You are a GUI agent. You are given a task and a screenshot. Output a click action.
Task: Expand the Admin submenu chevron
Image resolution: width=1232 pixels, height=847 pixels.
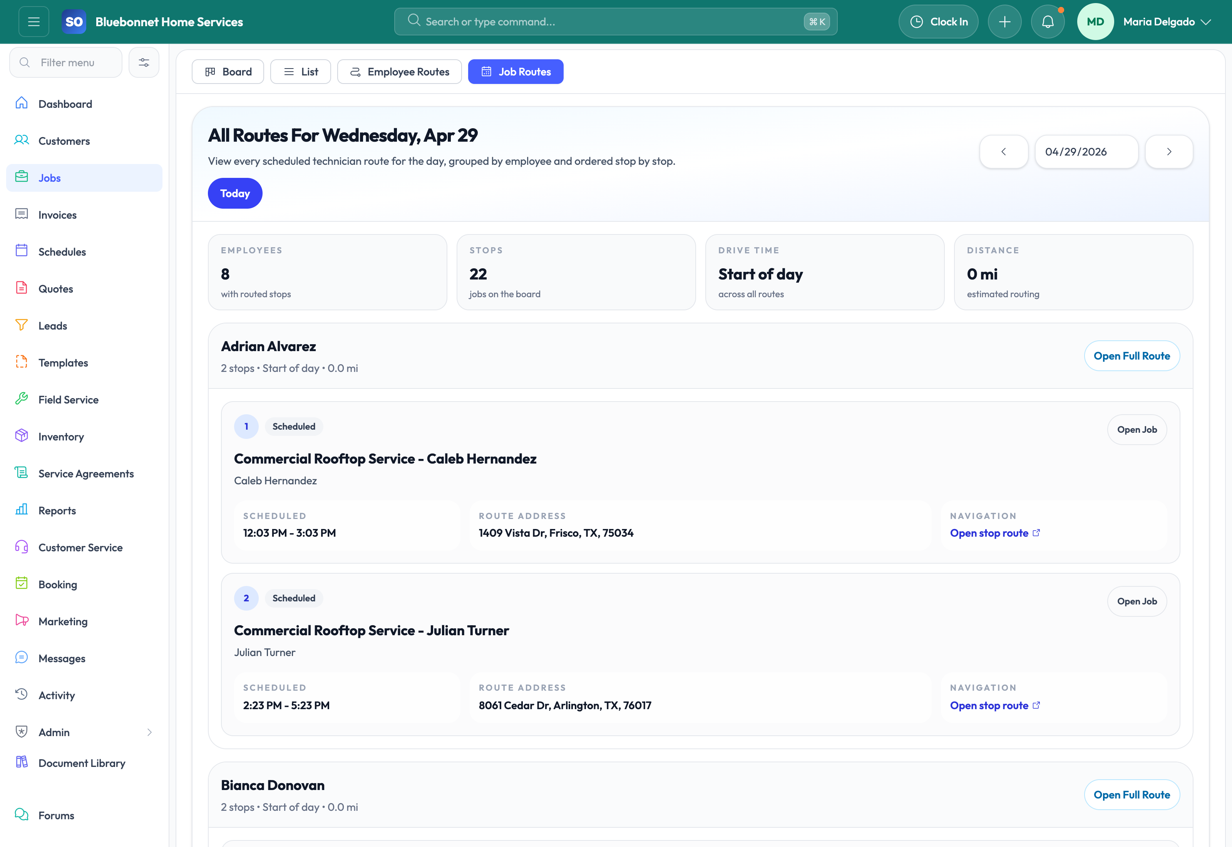[150, 732]
